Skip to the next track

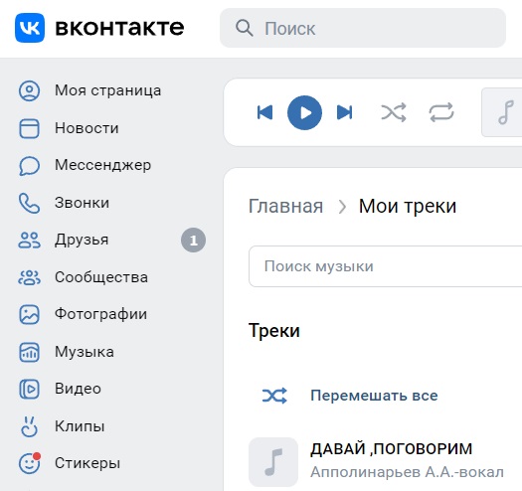pos(344,112)
